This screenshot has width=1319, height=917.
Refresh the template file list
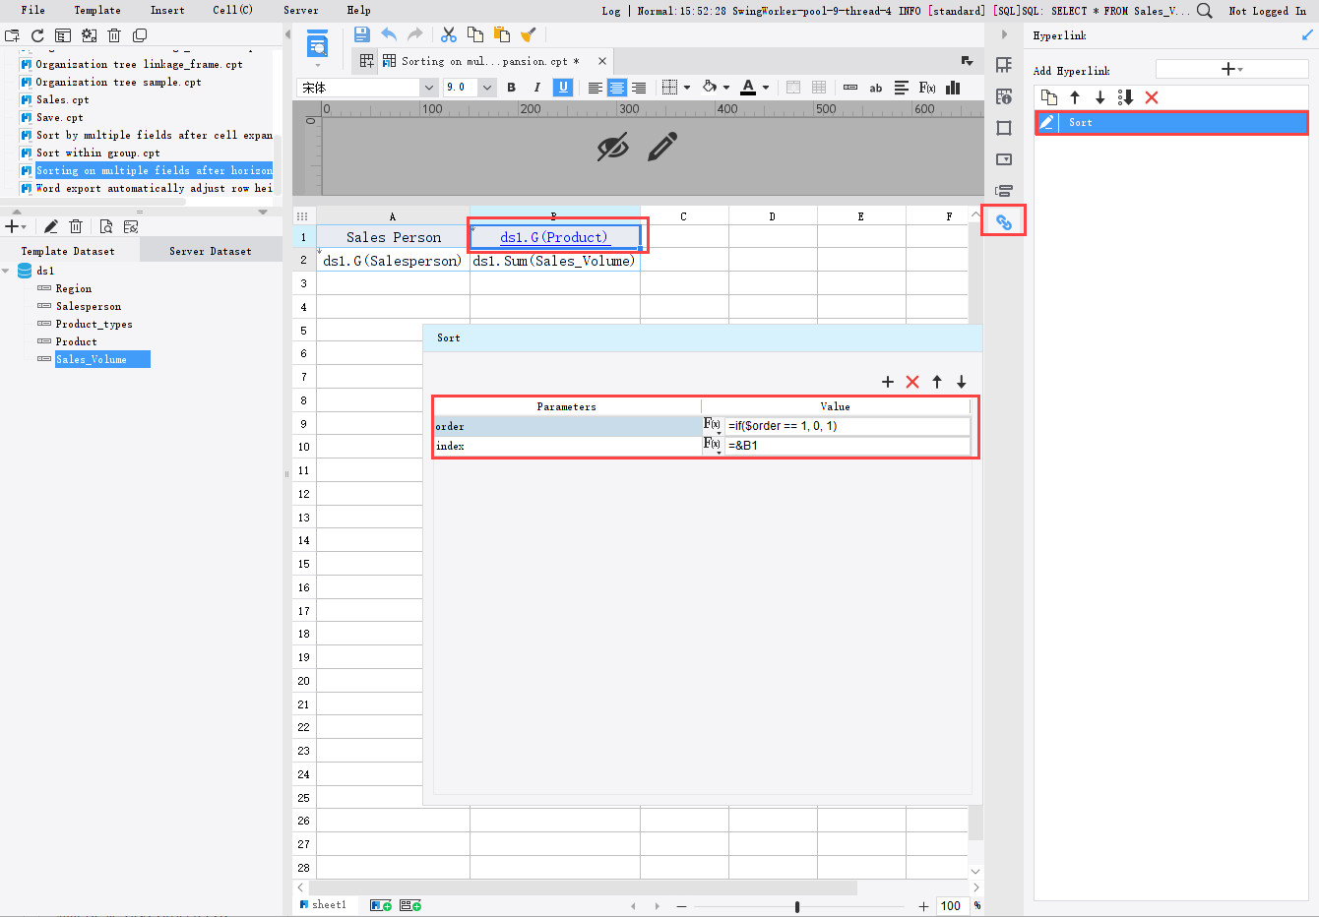(x=37, y=35)
